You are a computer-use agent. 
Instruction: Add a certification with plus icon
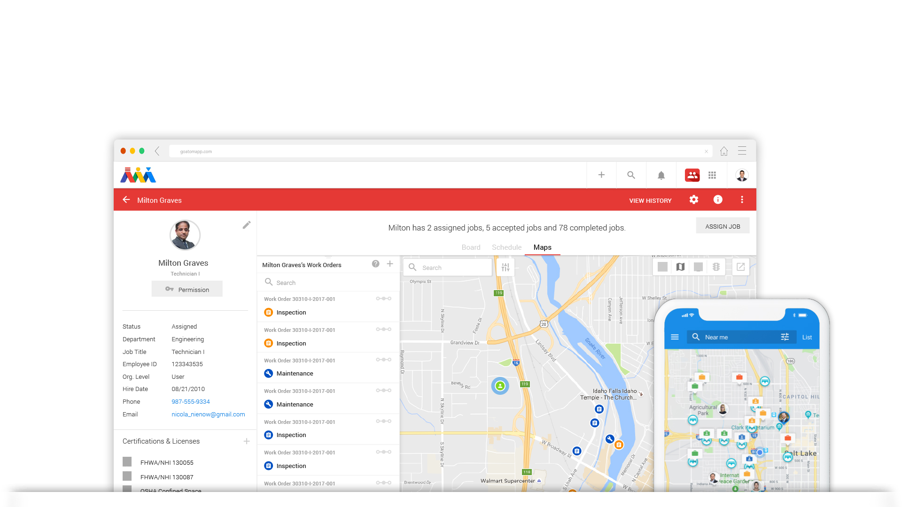click(247, 441)
